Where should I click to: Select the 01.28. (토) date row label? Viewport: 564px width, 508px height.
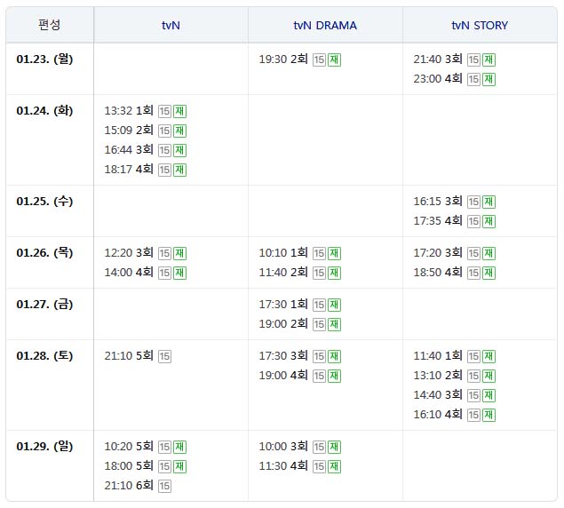44,355
